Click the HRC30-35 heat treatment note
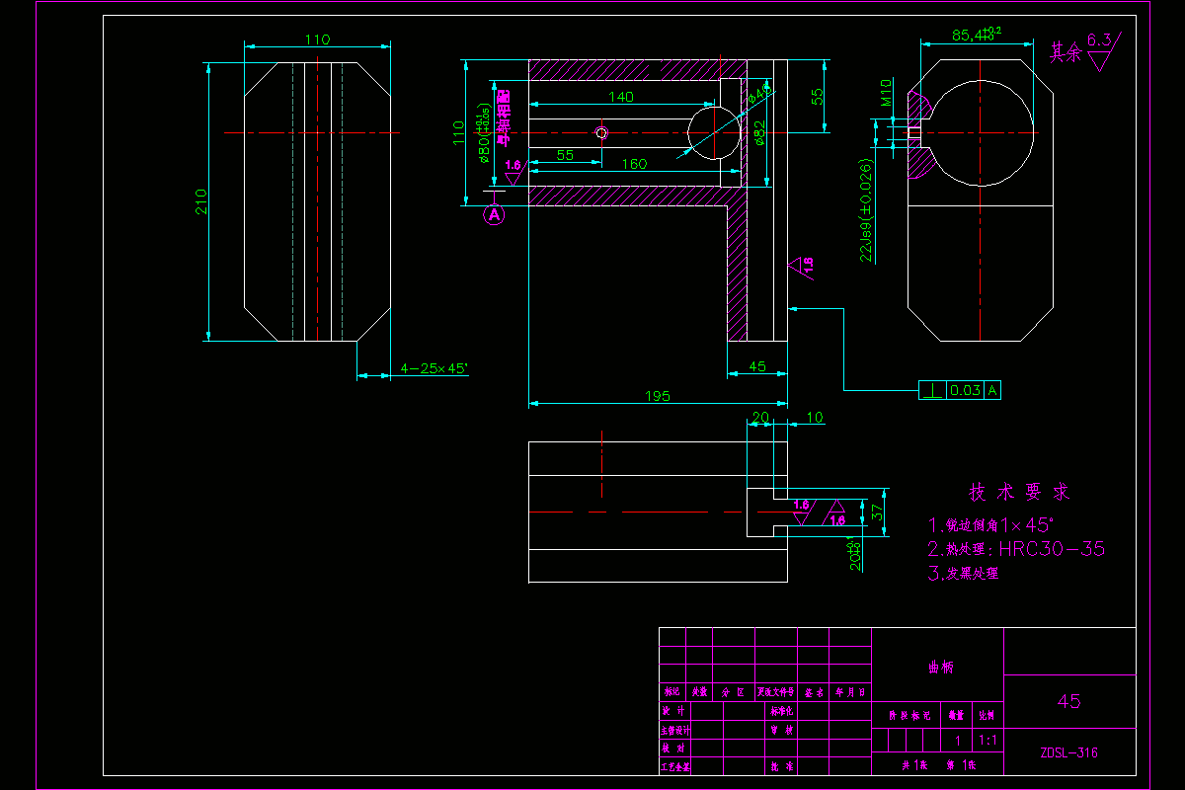 click(x=1016, y=549)
